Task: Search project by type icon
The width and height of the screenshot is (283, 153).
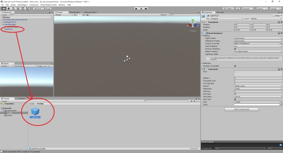Action: point(191,101)
